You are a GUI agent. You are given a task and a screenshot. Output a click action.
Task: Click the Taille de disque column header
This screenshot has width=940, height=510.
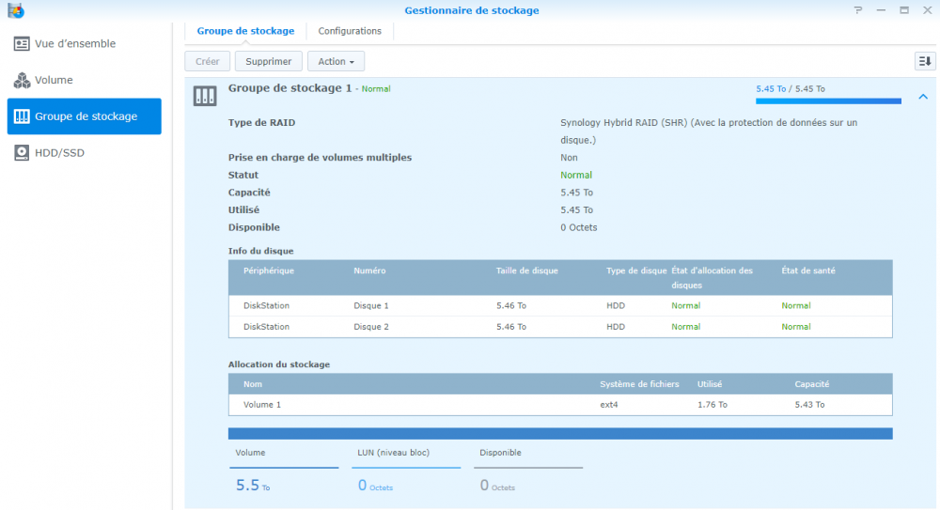click(527, 270)
